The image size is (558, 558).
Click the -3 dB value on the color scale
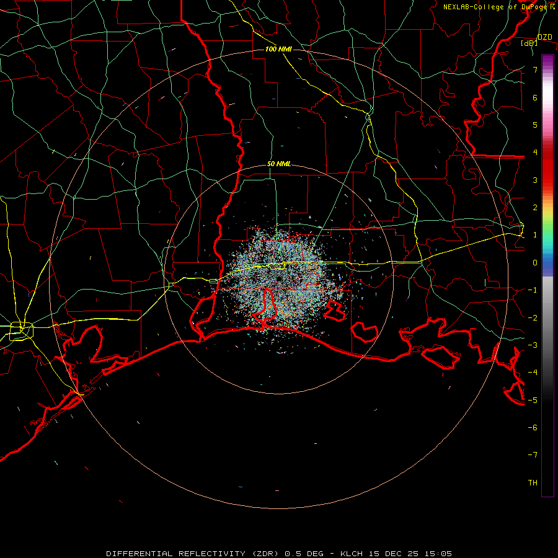(533, 345)
